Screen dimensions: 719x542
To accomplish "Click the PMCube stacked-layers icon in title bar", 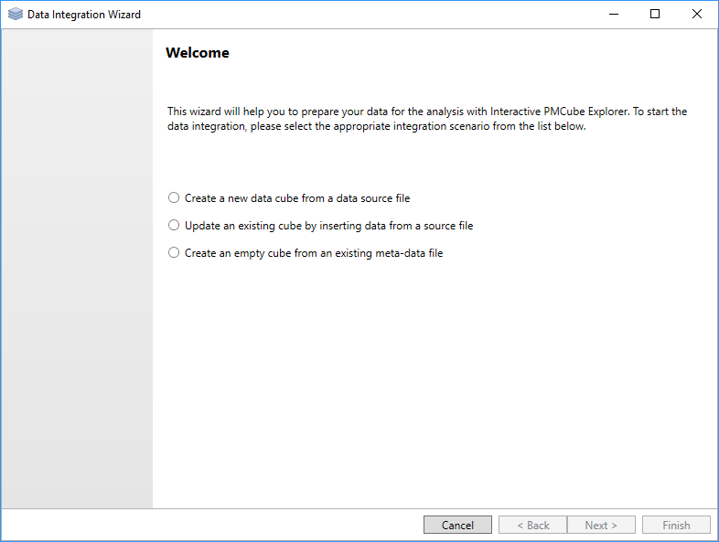I will [15, 15].
